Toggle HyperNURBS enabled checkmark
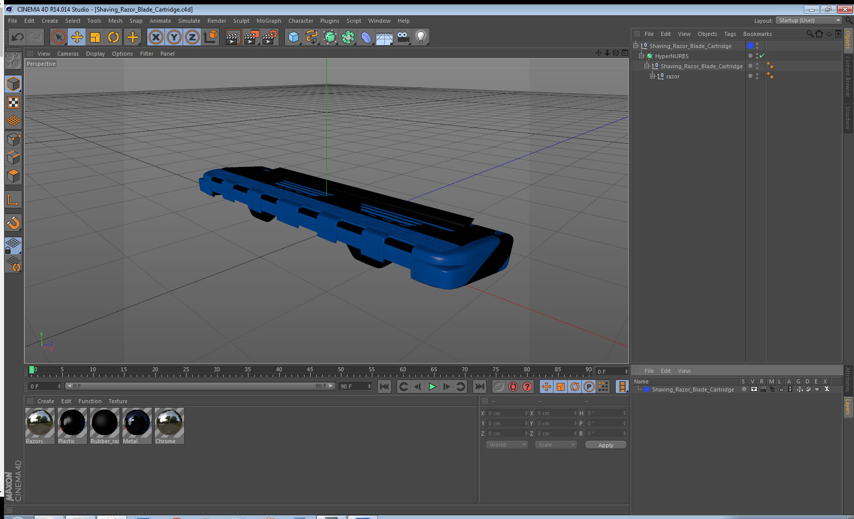This screenshot has height=519, width=854. point(762,56)
